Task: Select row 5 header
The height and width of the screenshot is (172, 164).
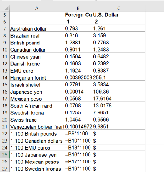Action: coord(5,15)
